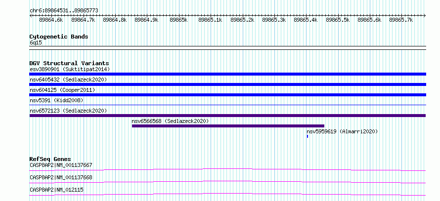This screenshot has height=201, width=440.
Task: Click ruler tick label 89865.4k
Action: (x=306, y=20)
